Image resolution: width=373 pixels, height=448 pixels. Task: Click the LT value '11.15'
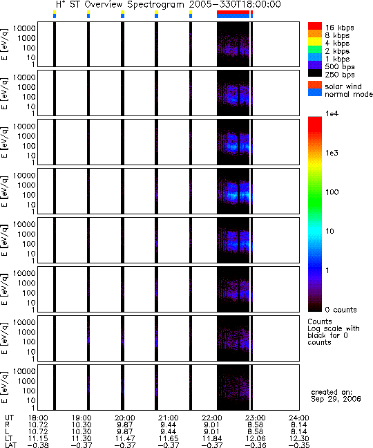[38, 438]
